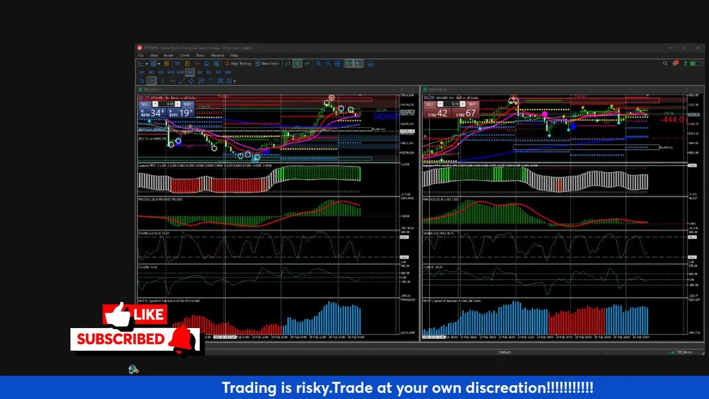This screenshot has height=399, width=709.
Task: Open the Tools menu
Action: pos(200,55)
